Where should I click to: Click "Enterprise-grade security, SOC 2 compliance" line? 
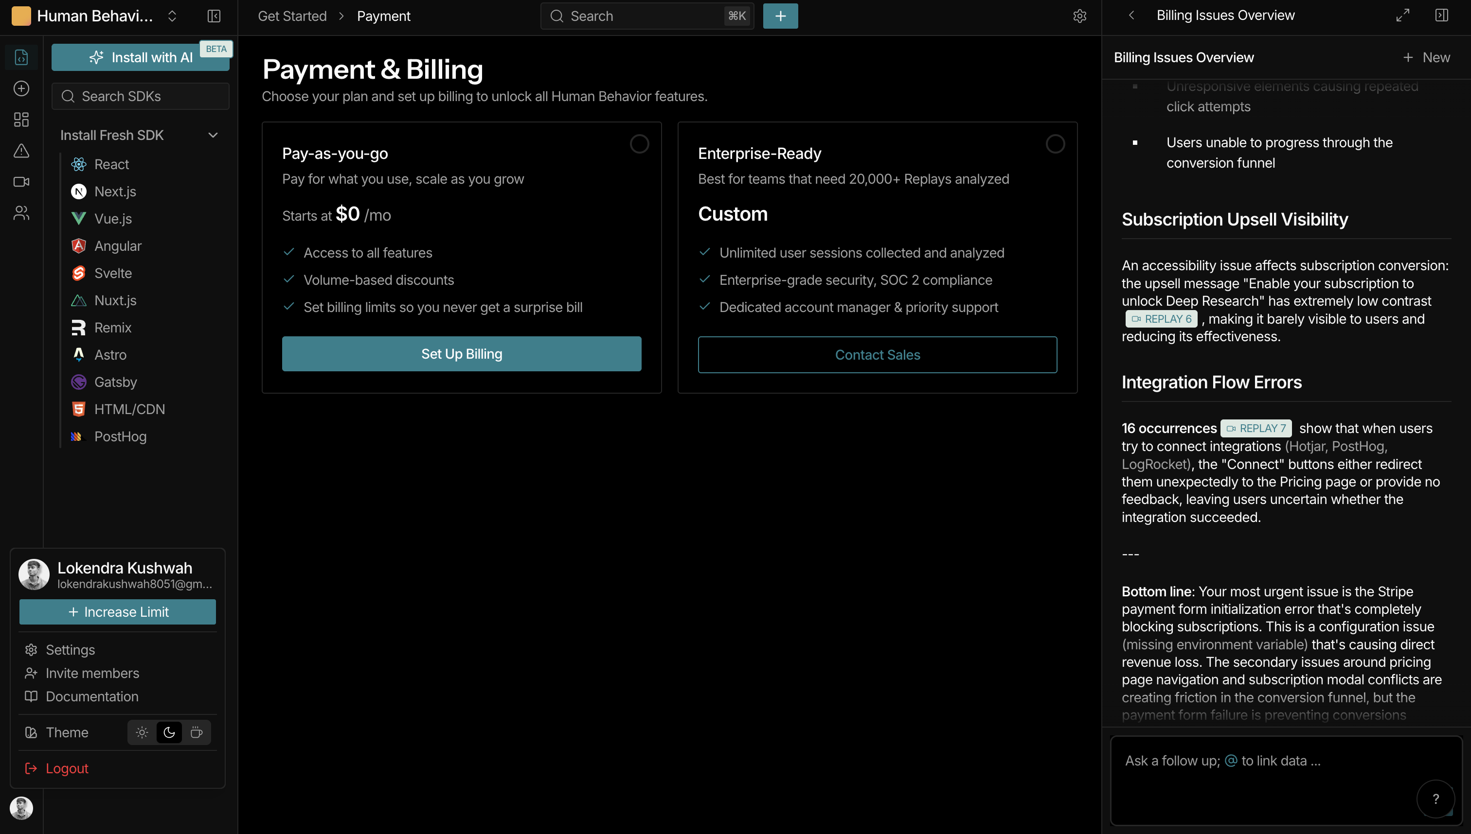[x=856, y=280]
